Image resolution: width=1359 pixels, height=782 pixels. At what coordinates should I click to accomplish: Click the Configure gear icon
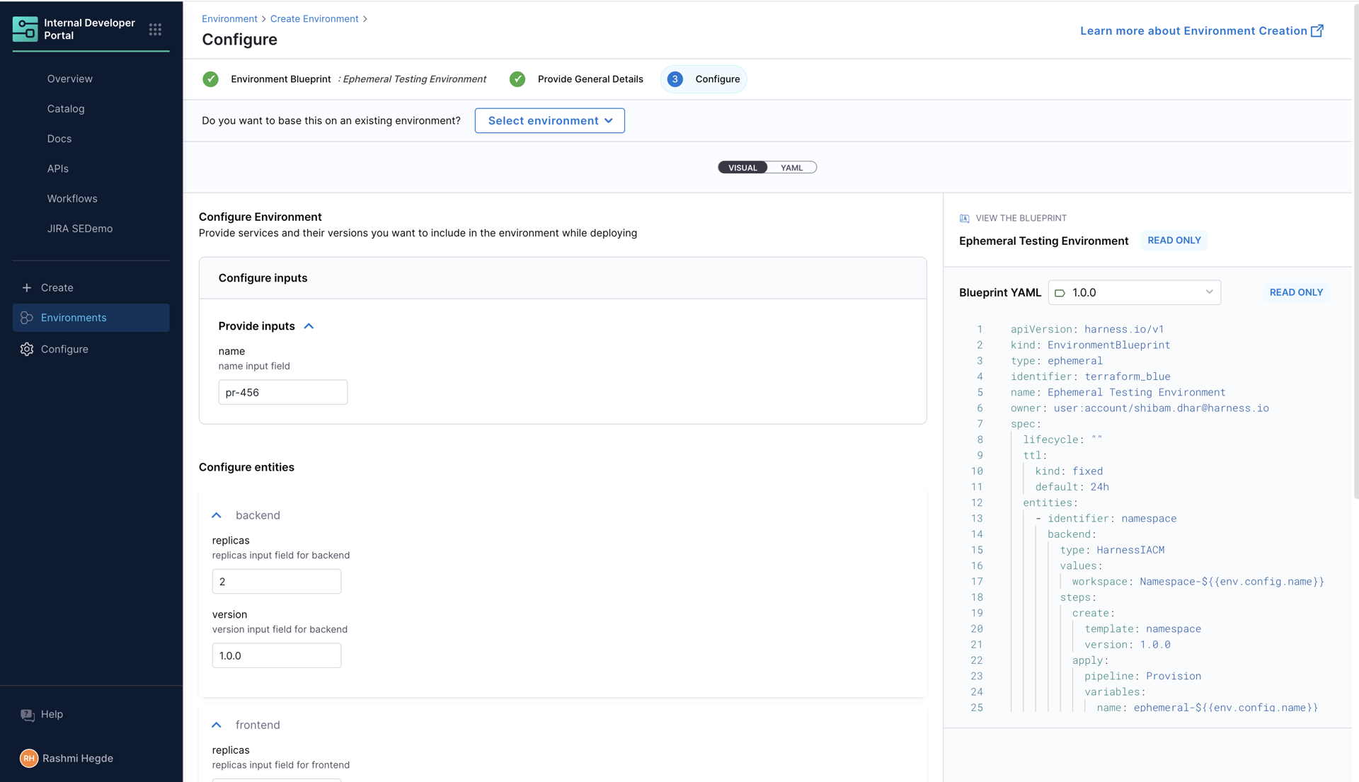27,349
